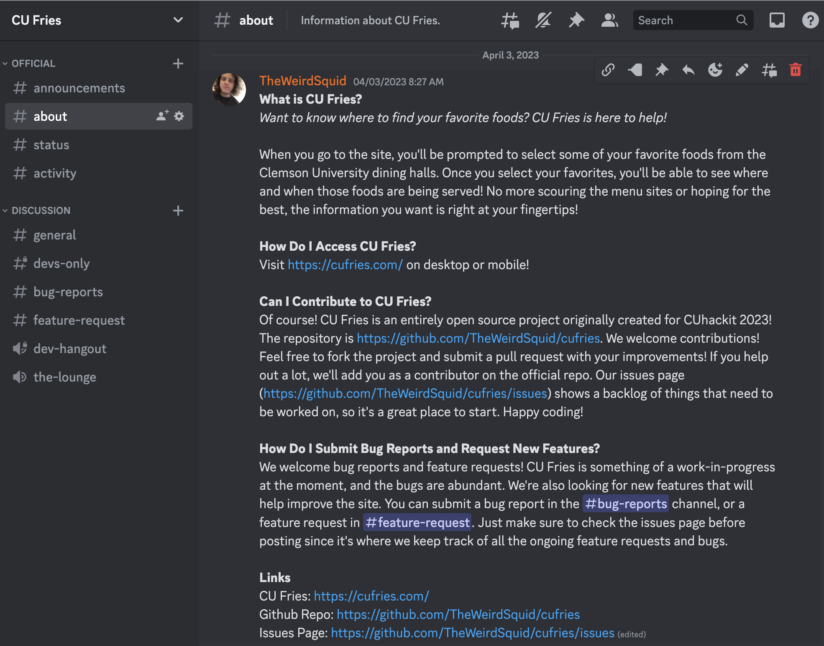Viewport: 824px width, 646px height.
Task: Select the about channel
Action: click(99, 116)
